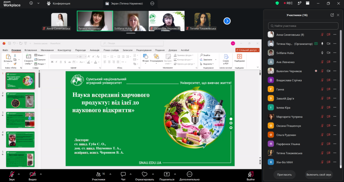The width and height of the screenshot is (344, 182).
Task: Click the green encryption shield icon
Action: point(277,3)
